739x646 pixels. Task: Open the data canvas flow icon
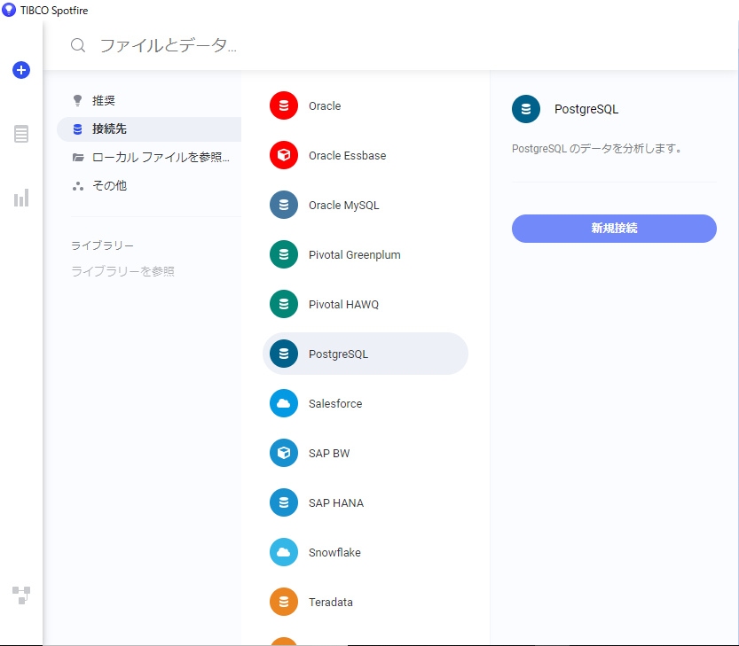point(21,595)
